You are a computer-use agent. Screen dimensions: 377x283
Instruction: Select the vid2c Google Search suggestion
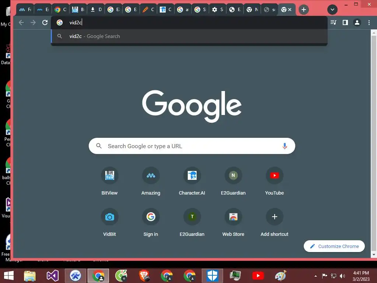(x=190, y=36)
